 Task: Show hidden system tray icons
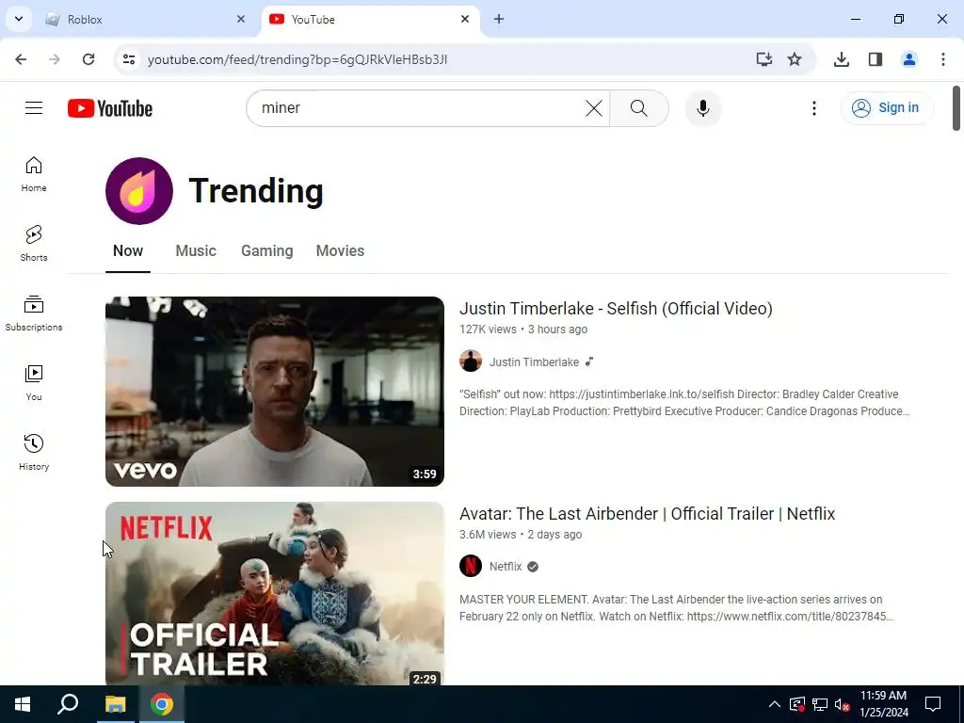(x=775, y=704)
